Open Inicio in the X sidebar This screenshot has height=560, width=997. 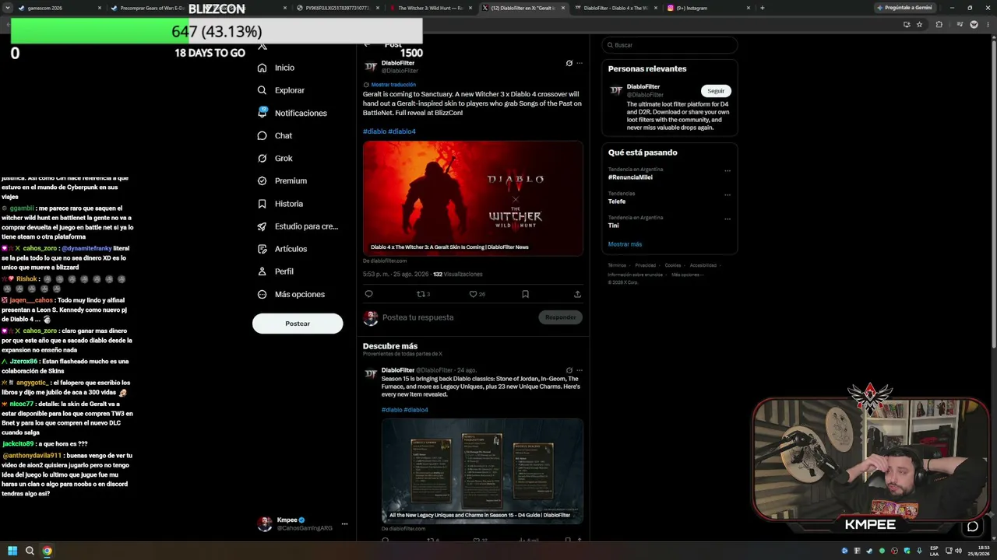(x=276, y=68)
